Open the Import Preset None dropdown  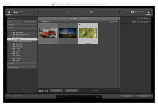(98, 97)
